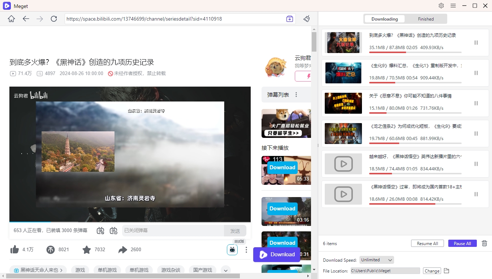Share the video arrow icon

click(x=123, y=249)
